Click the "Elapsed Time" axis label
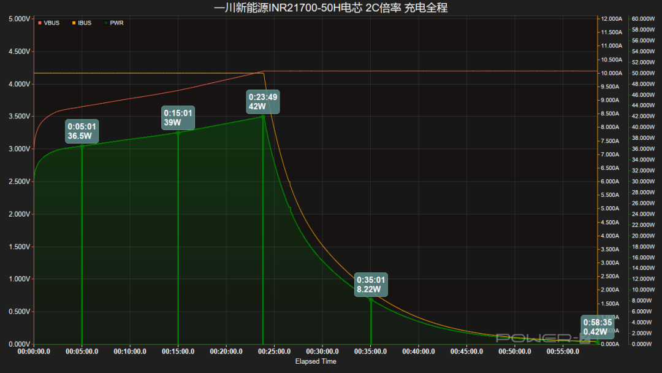 tap(316, 361)
